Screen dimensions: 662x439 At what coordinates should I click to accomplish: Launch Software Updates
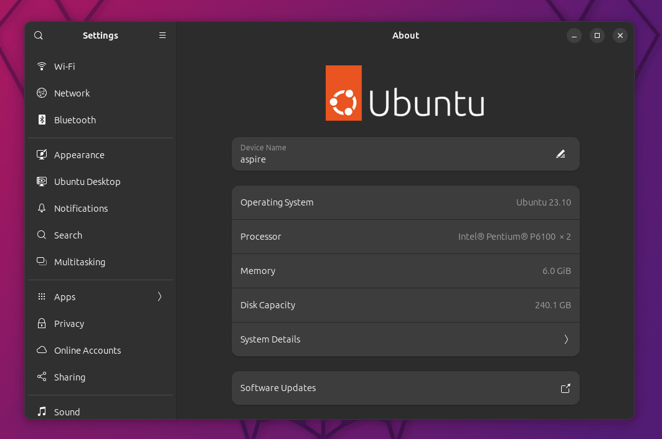pyautogui.click(x=405, y=388)
